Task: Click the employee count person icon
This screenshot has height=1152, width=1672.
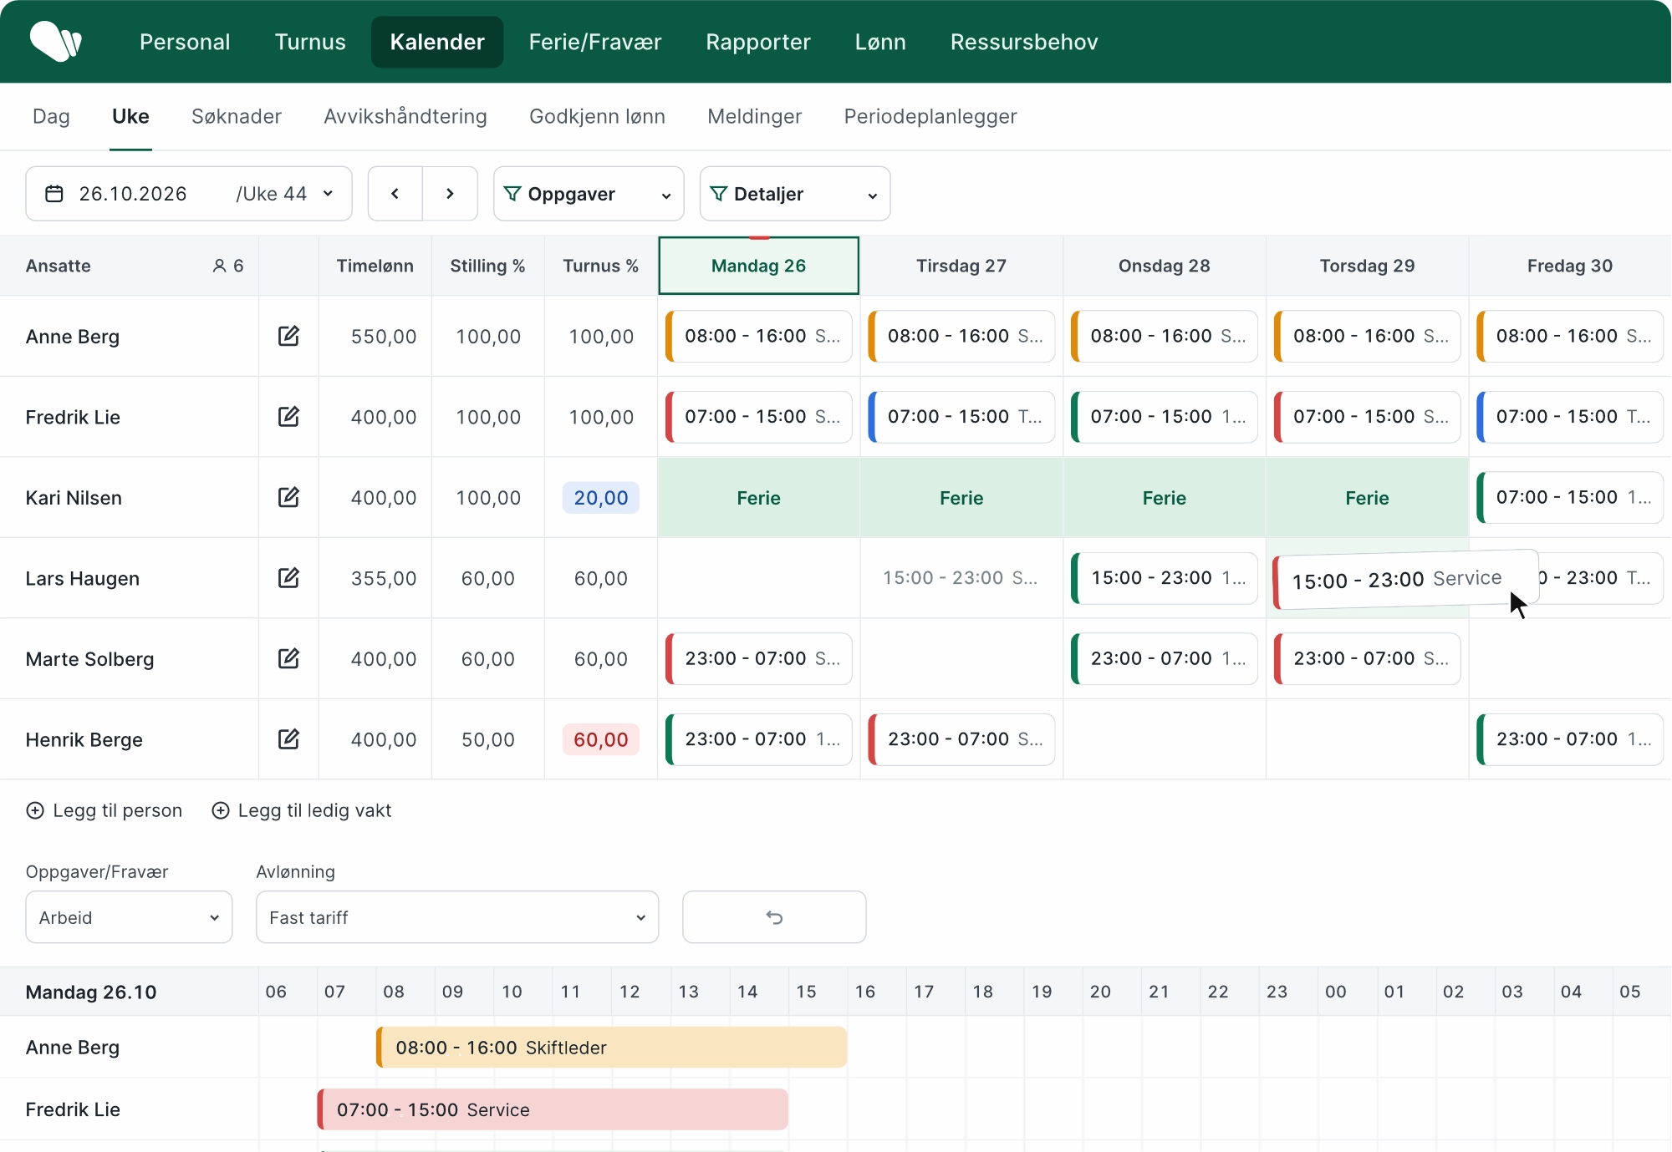Action: tap(219, 266)
